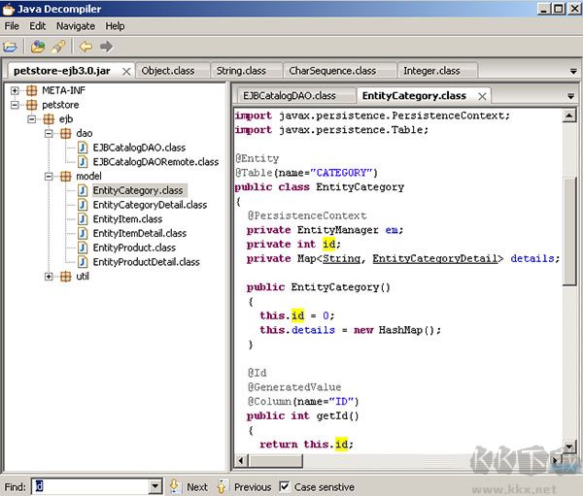Open the main tab list dropdown arrow

click(x=573, y=71)
